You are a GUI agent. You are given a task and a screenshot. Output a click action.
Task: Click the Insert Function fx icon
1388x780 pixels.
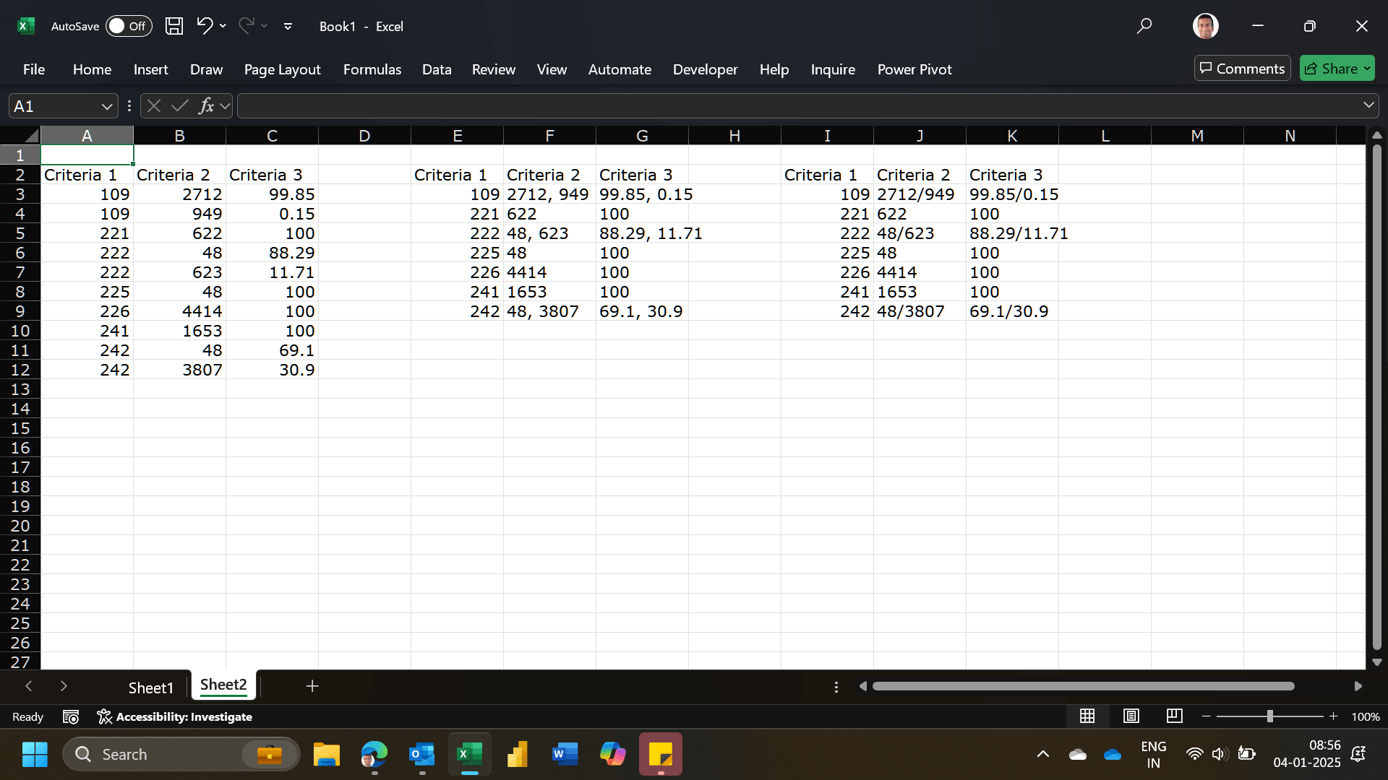[x=207, y=106]
